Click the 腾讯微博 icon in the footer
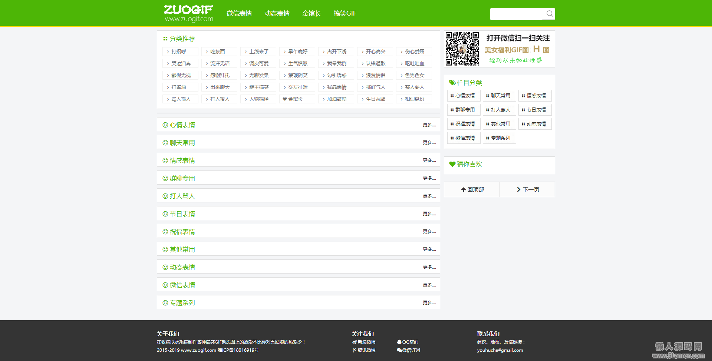This screenshot has height=361, width=712. coord(355,350)
